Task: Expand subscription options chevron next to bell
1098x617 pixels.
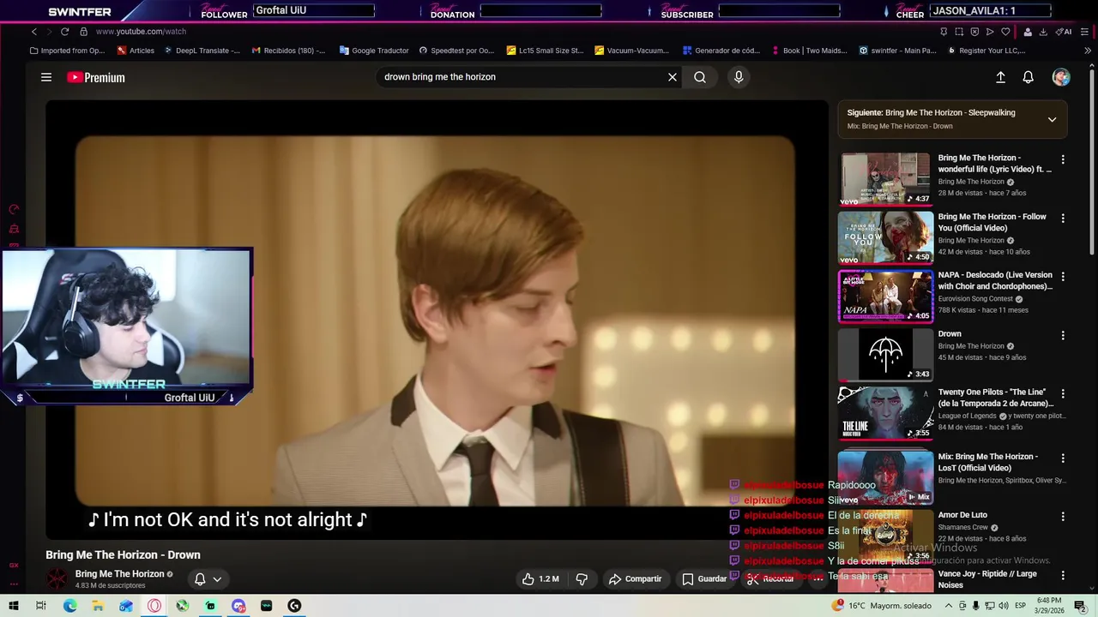Action: pyautogui.click(x=217, y=579)
